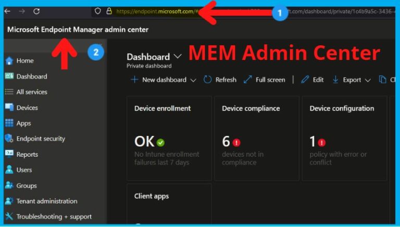
Task: Open the Client apps tile title
Action: point(152,196)
